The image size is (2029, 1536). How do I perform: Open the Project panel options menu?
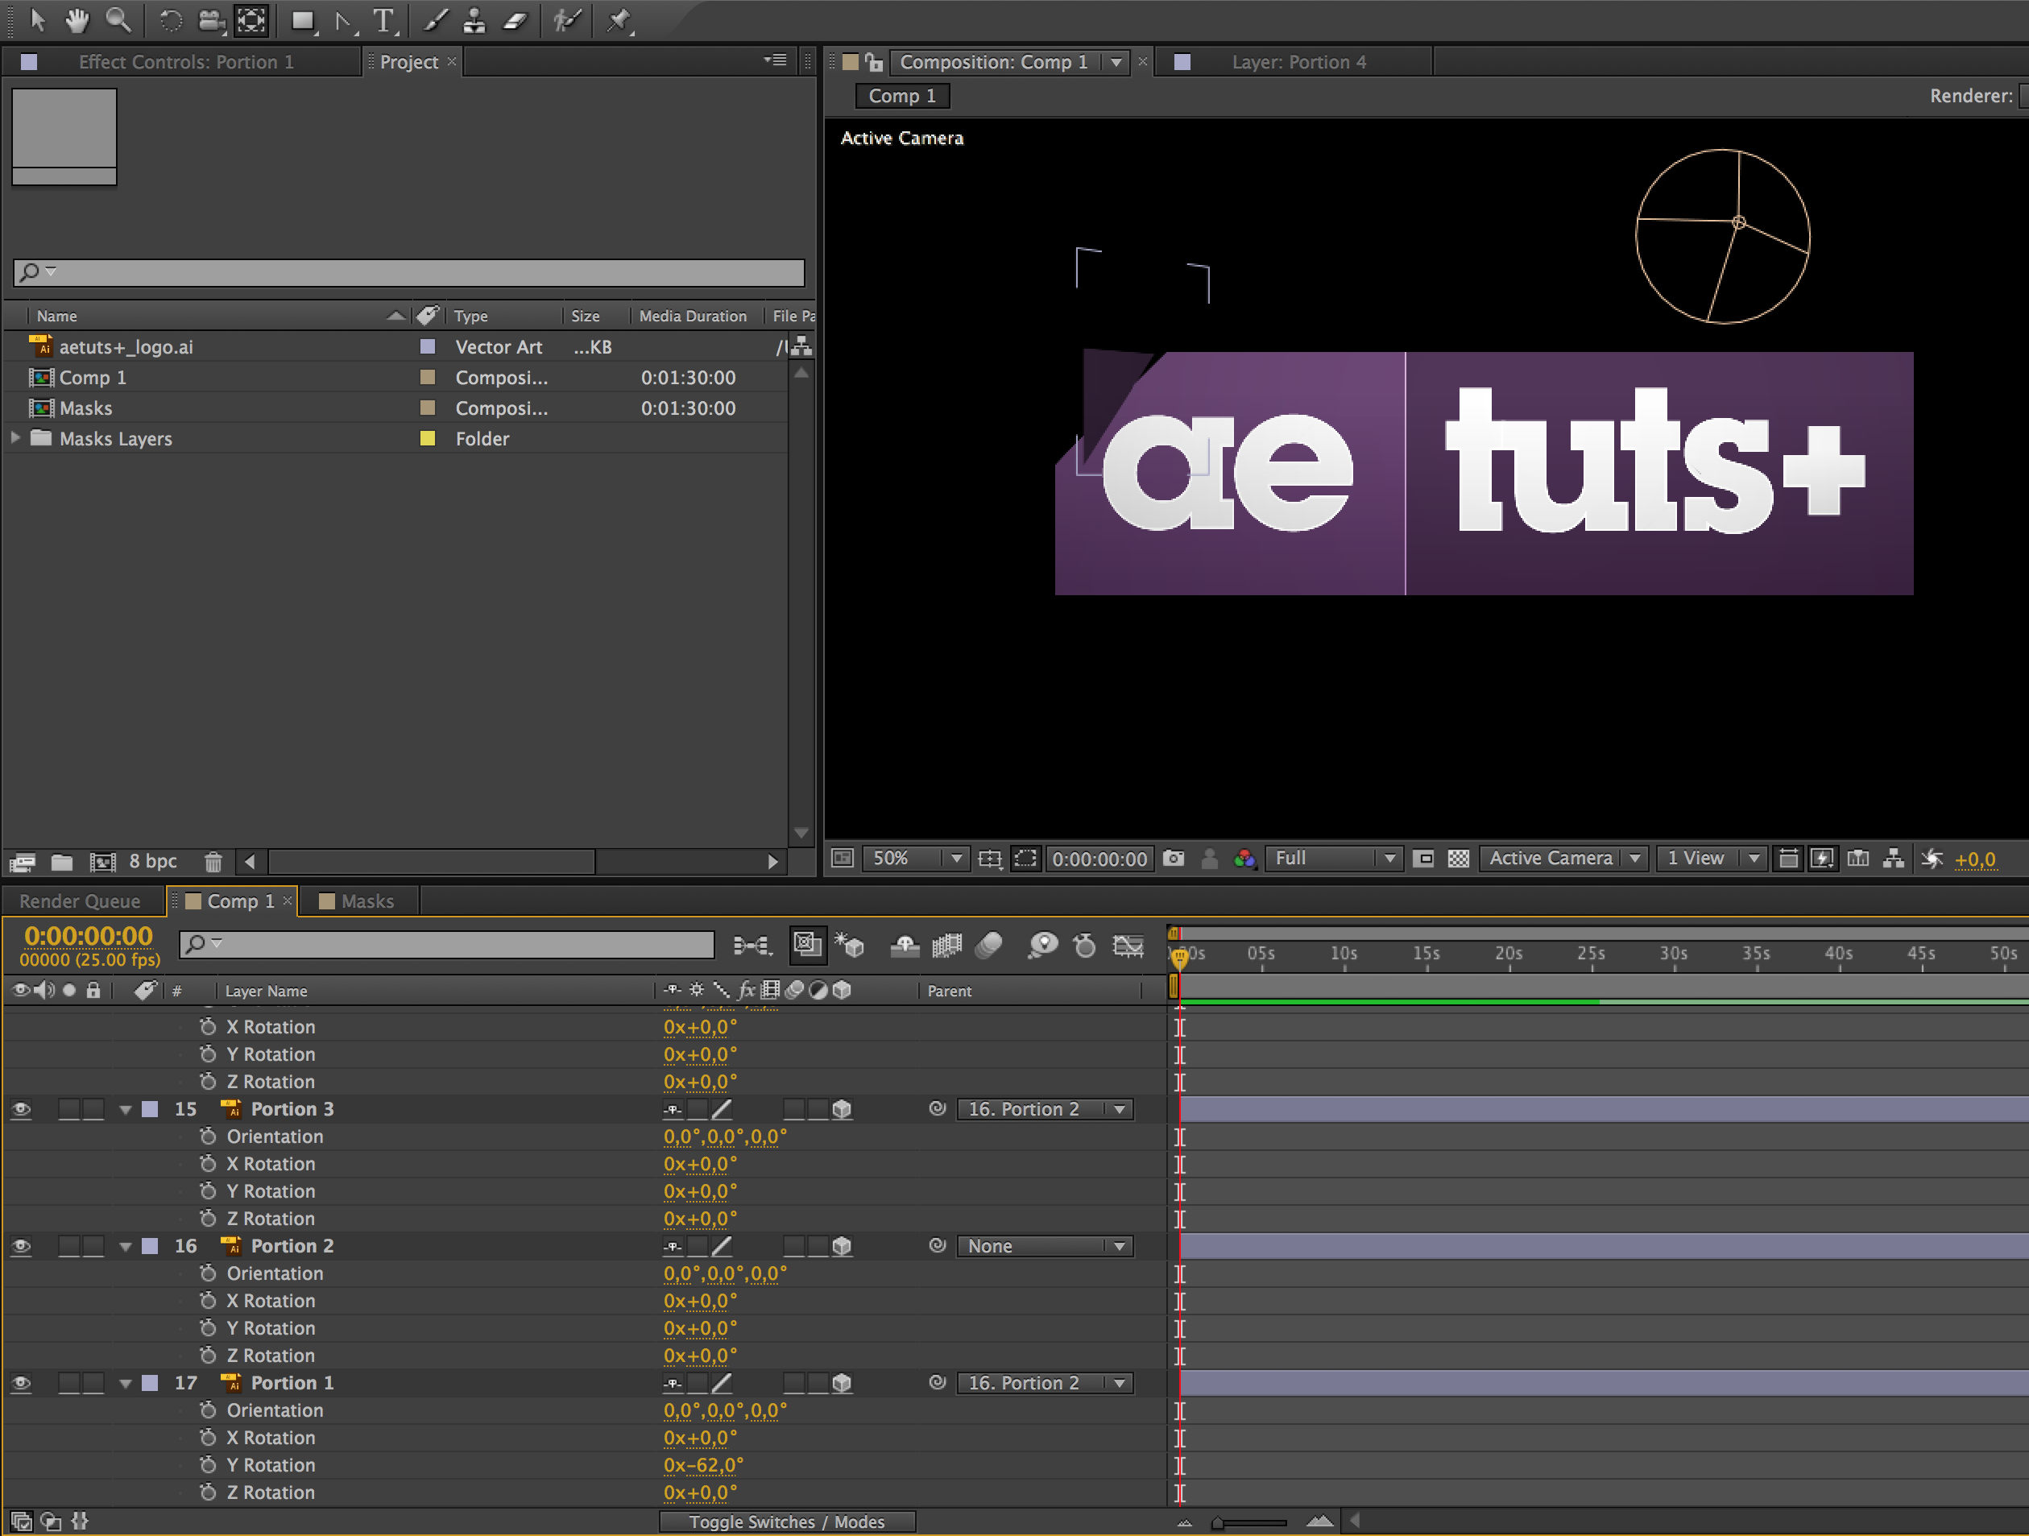point(776,60)
